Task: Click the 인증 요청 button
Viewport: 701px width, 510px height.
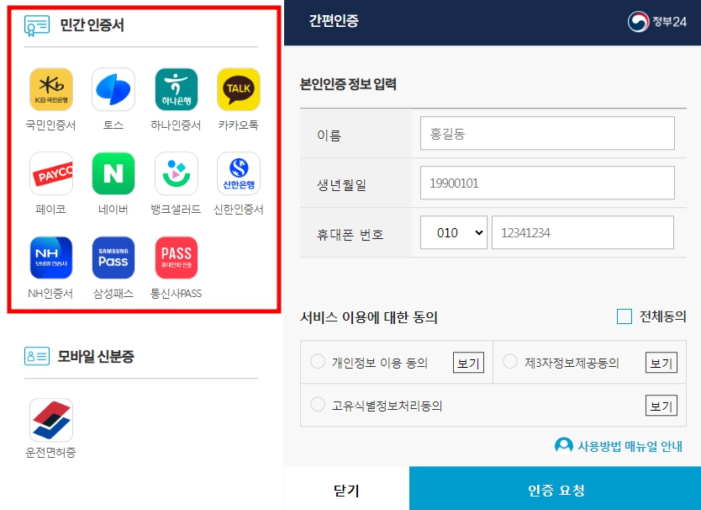Action: (x=556, y=489)
